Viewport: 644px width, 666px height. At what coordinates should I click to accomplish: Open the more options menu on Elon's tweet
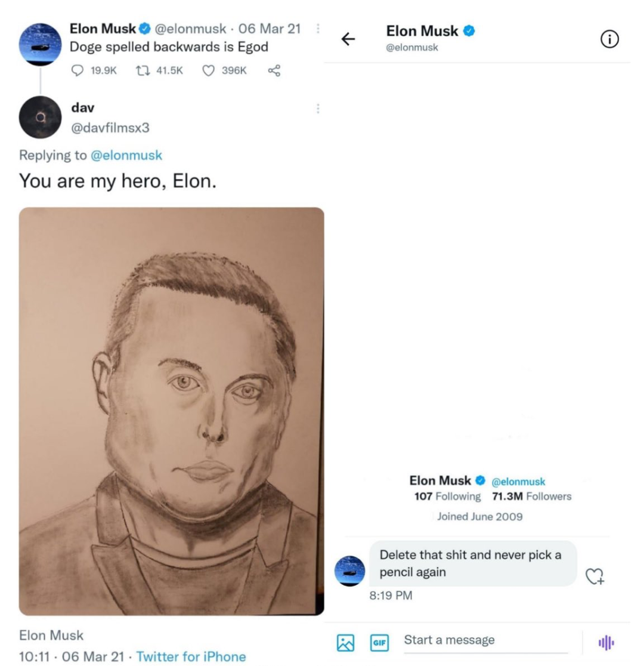click(318, 28)
